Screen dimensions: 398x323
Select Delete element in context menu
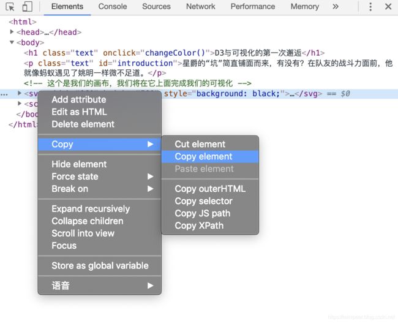coord(83,124)
